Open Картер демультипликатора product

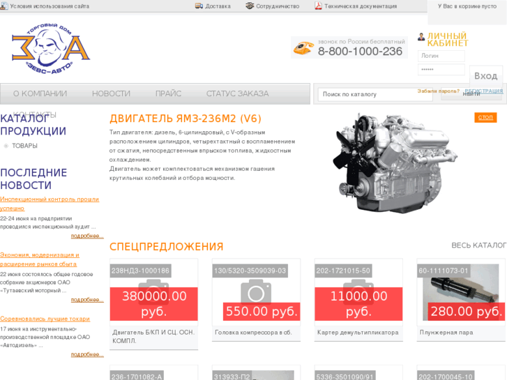(358, 333)
